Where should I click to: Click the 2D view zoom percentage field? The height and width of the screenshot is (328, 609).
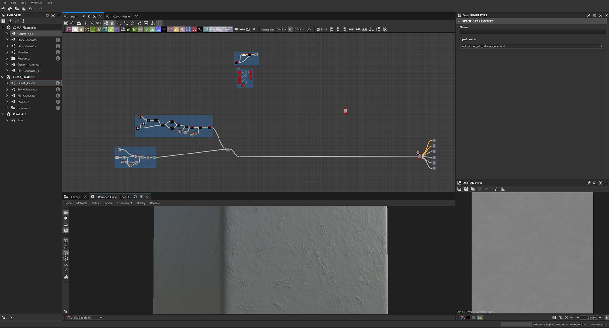pyautogui.click(x=589, y=318)
